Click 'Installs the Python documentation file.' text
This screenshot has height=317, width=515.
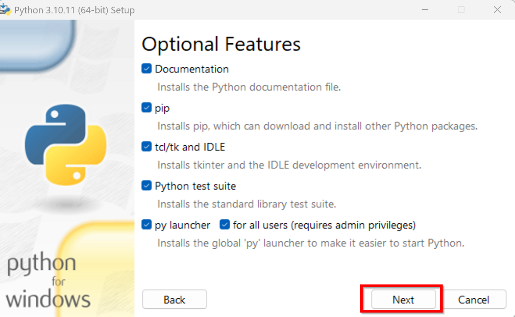249,87
